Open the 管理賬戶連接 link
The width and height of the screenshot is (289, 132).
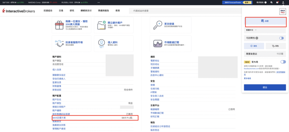[x=59, y=129]
